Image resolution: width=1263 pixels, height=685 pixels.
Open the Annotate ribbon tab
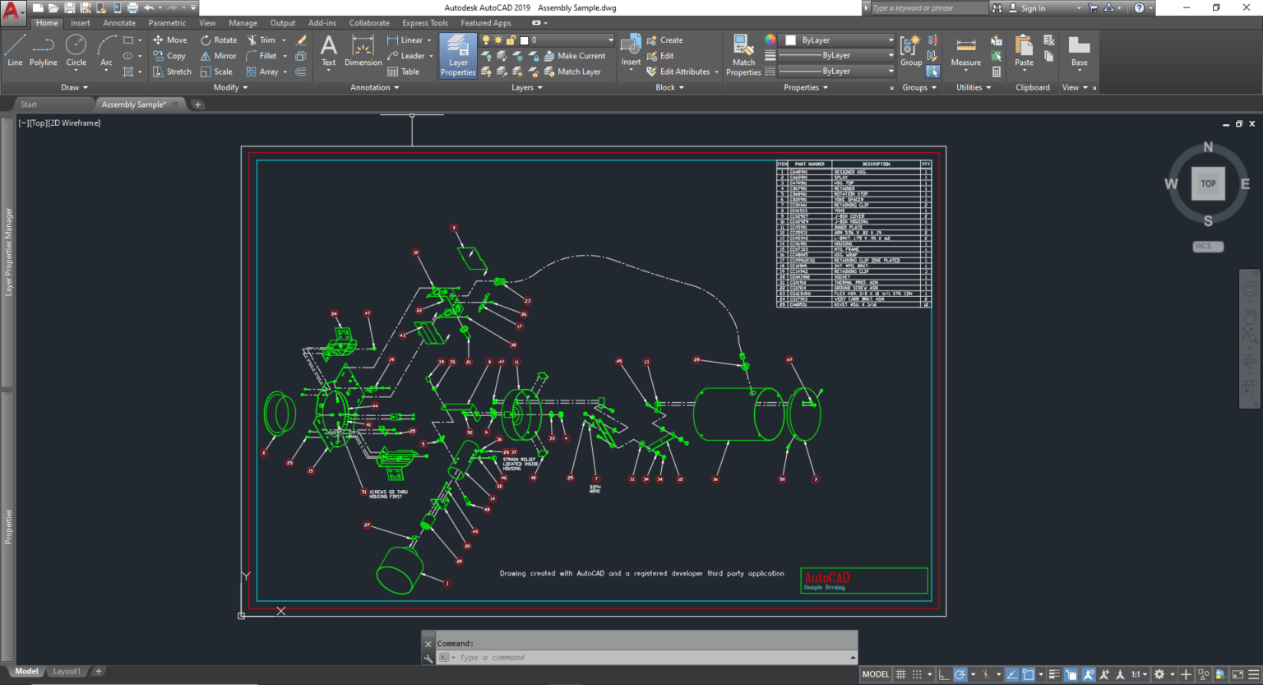tap(119, 23)
